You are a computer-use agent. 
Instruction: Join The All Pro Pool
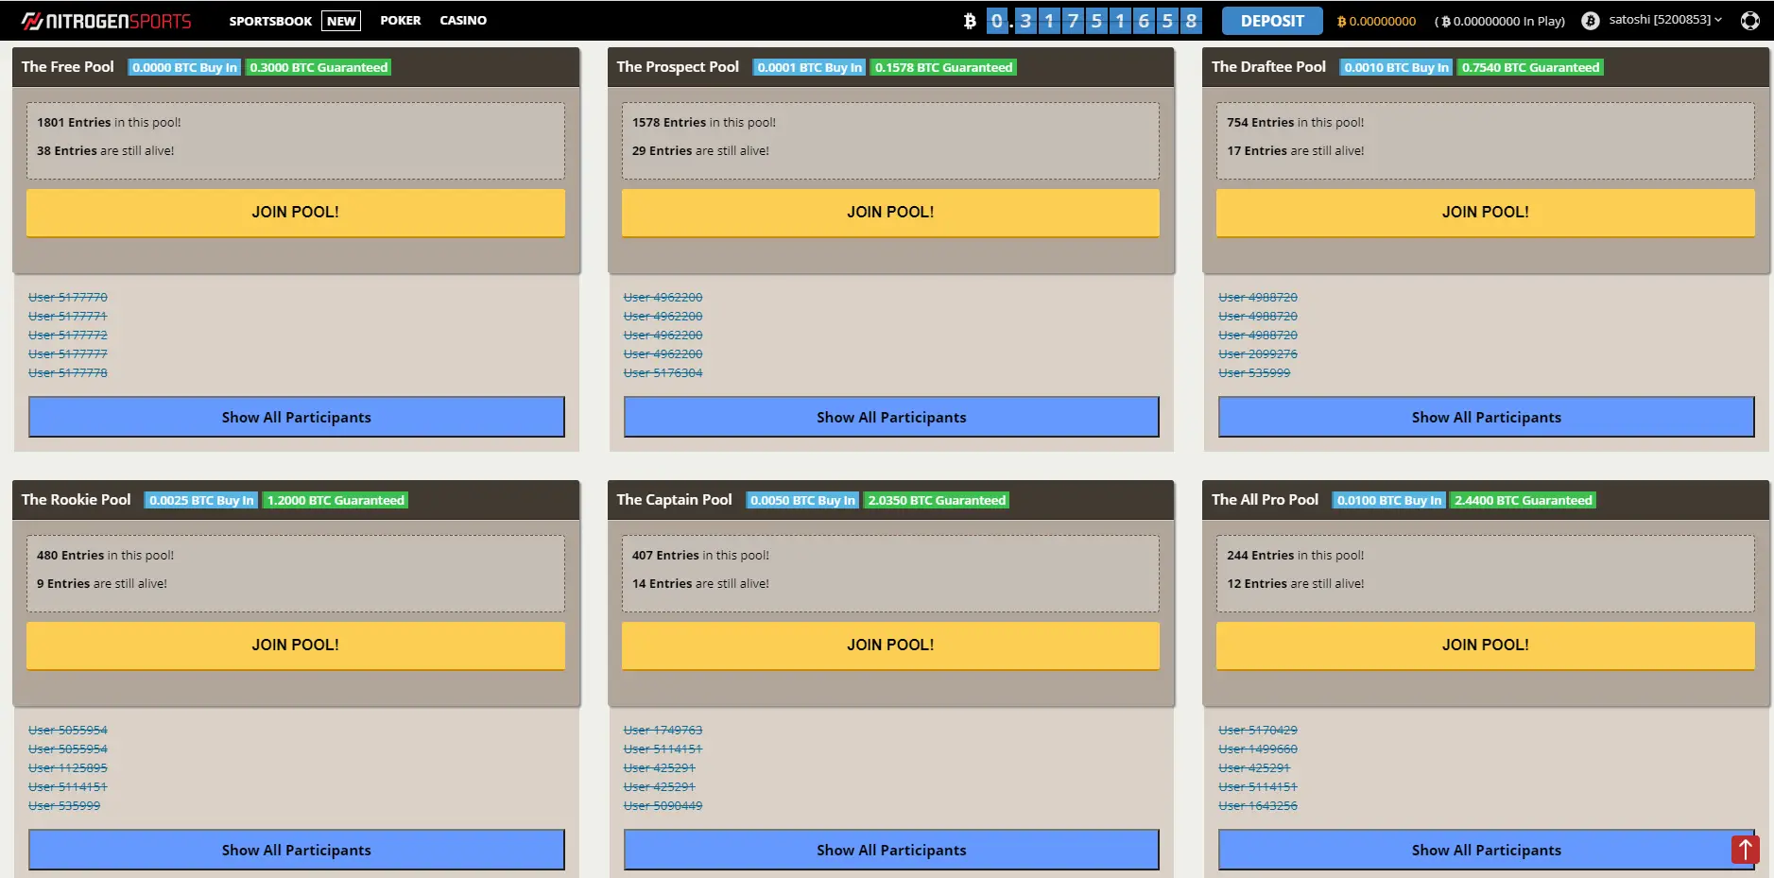1485,646
